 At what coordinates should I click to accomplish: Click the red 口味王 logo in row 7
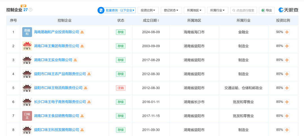27,116
